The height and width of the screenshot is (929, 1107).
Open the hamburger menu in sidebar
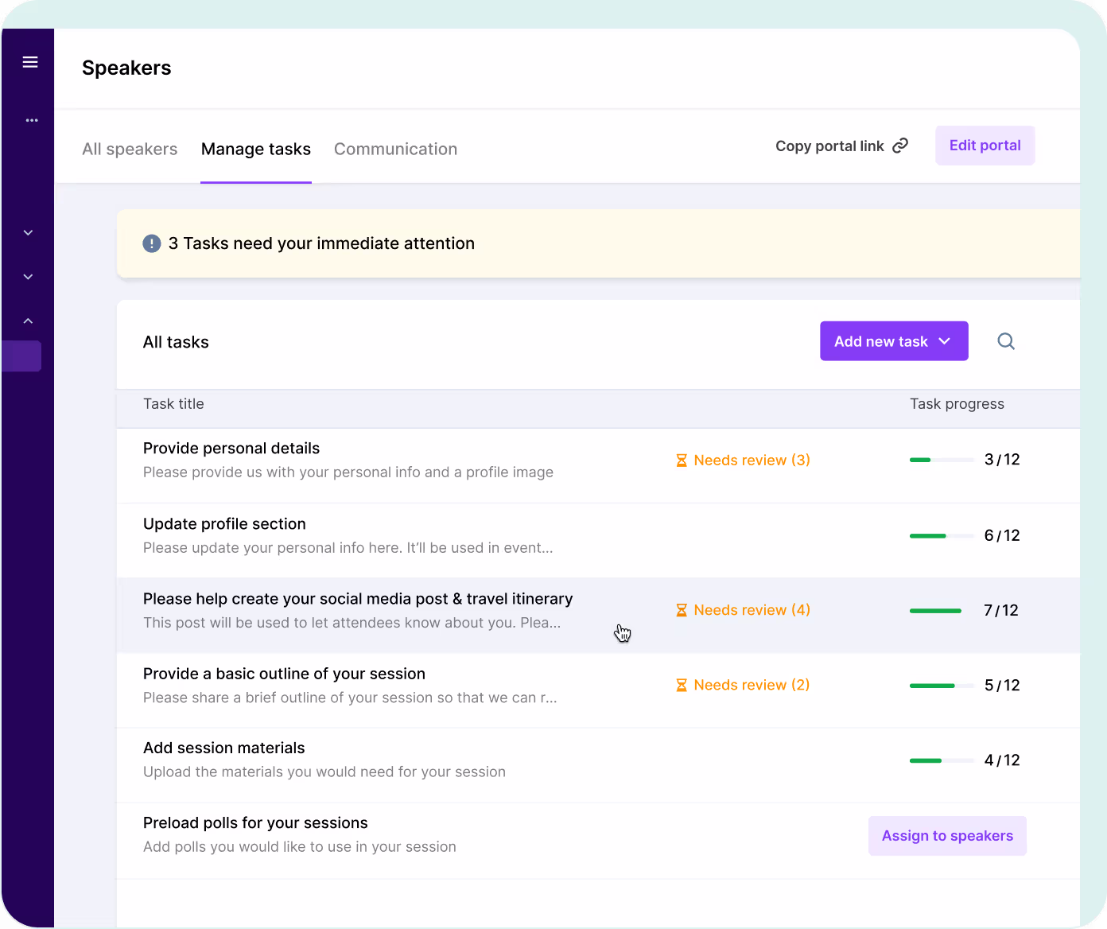click(30, 62)
